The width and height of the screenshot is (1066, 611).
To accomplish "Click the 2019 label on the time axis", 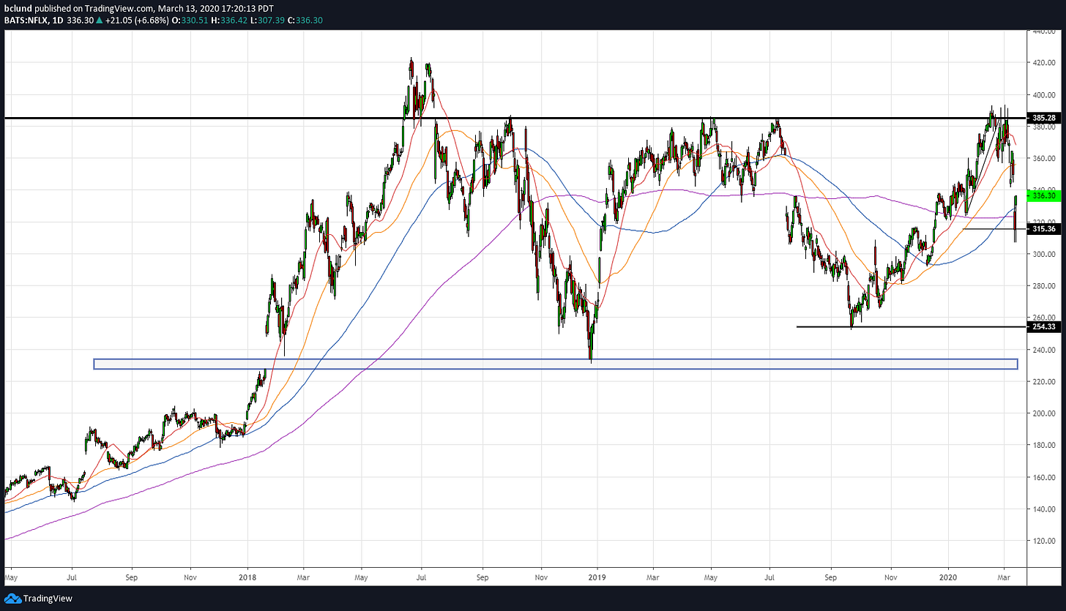I will click(x=597, y=577).
